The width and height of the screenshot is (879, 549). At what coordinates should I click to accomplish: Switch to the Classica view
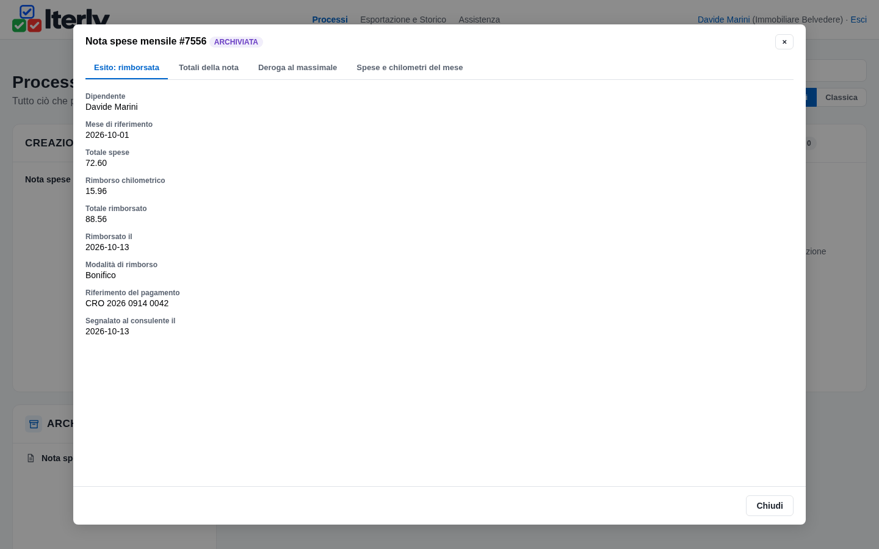point(841,98)
